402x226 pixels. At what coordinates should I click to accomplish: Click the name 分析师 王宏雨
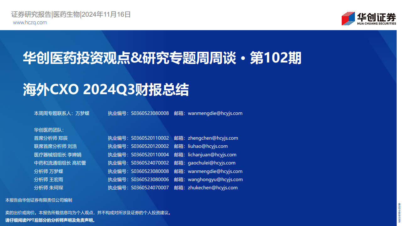(x=49, y=180)
